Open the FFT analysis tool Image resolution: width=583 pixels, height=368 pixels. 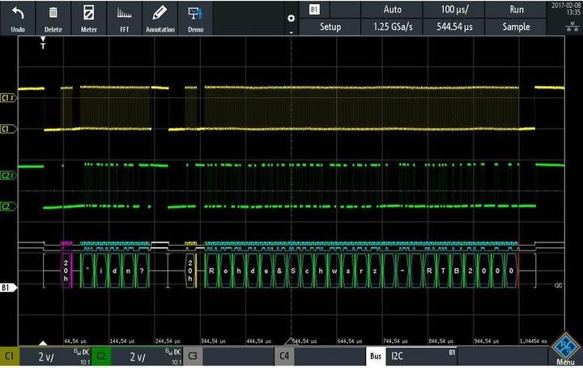point(125,18)
